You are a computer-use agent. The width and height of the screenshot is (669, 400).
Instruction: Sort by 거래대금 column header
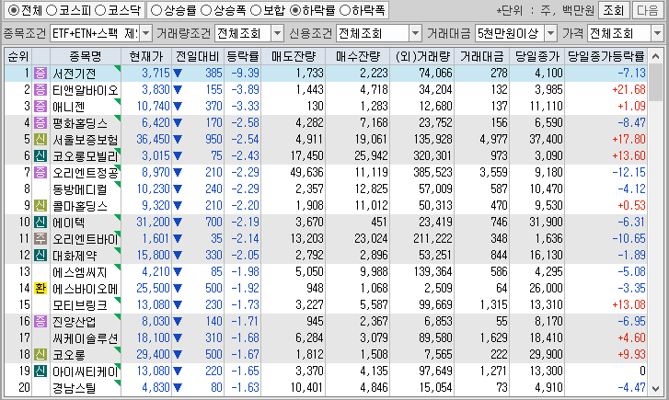[x=481, y=56]
